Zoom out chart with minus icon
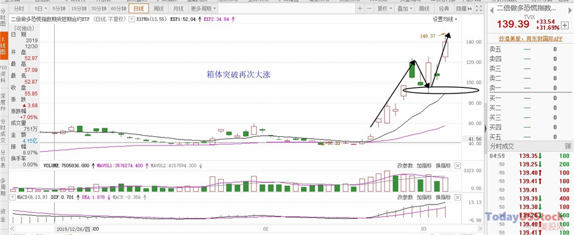This screenshot has width=574, height=235. point(369,8)
